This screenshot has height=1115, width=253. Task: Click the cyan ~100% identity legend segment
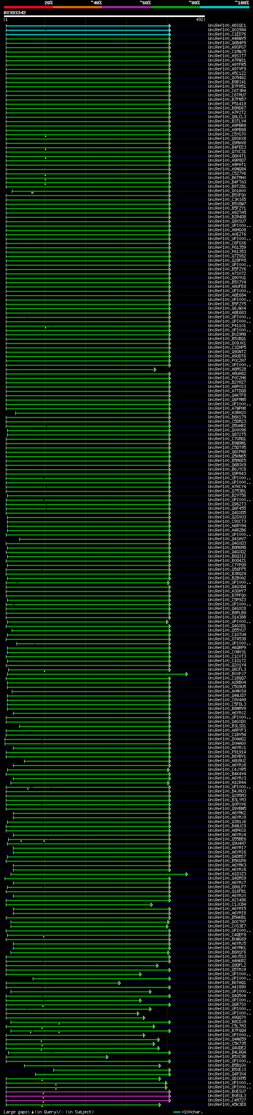pos(225,7)
